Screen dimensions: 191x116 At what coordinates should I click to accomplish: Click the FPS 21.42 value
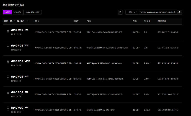[16, 81]
